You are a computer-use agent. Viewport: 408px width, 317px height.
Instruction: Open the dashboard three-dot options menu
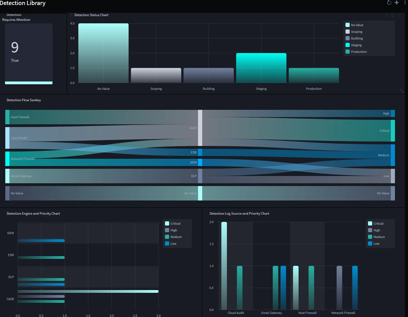[x=405, y=3]
